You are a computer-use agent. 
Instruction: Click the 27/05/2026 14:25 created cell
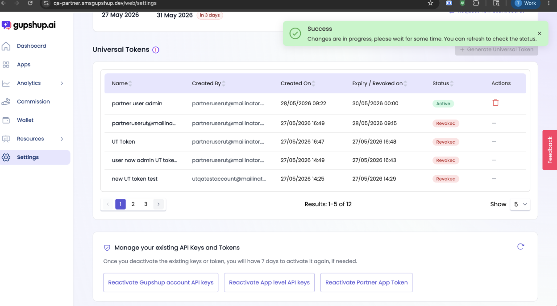coord(302,179)
